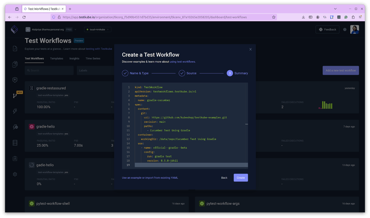Image resolution: width=370 pixels, height=218 pixels.
Task: Click Add a new test workflow button
Action: pos(341,71)
